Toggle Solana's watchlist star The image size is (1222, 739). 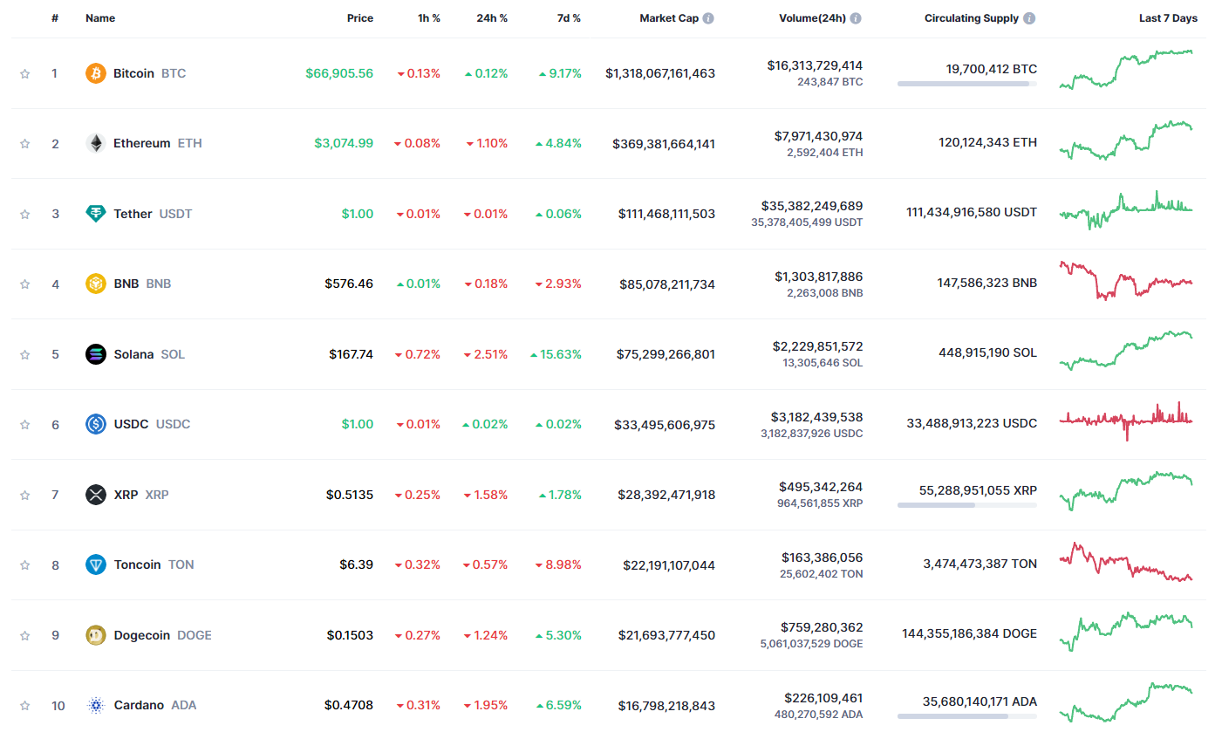click(25, 355)
